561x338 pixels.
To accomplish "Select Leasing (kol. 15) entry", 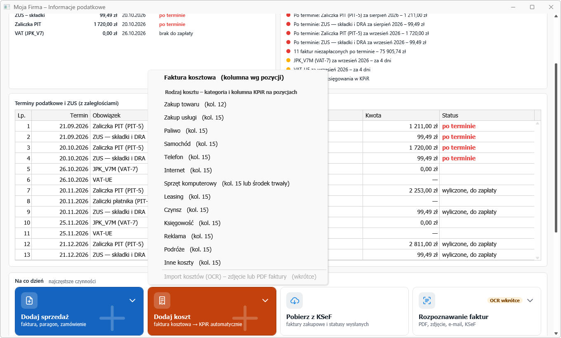I will 238,197.
